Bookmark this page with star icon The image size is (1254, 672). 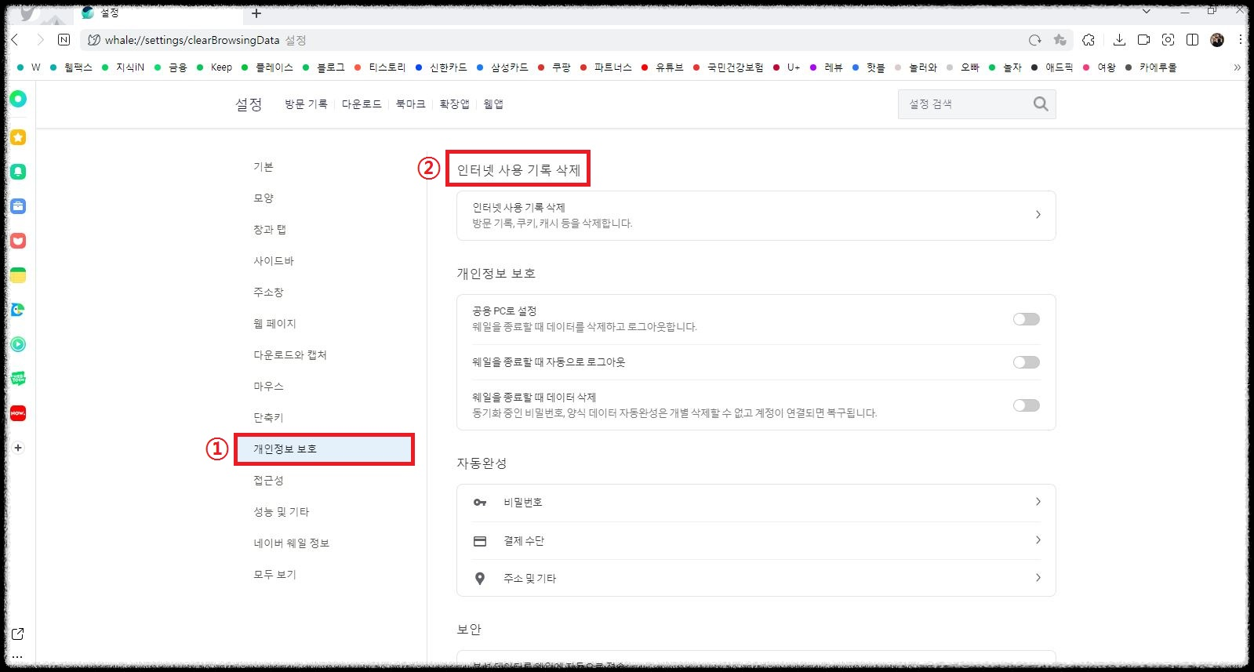point(1060,40)
